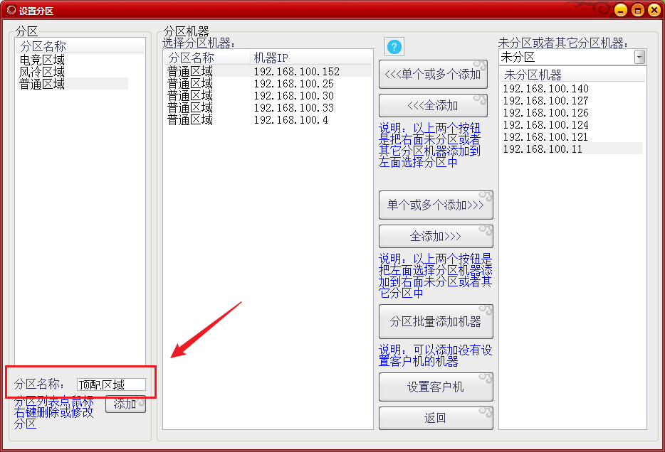The image size is (665, 452).
Task: Click 添加 to add the partition
Action: (125, 404)
